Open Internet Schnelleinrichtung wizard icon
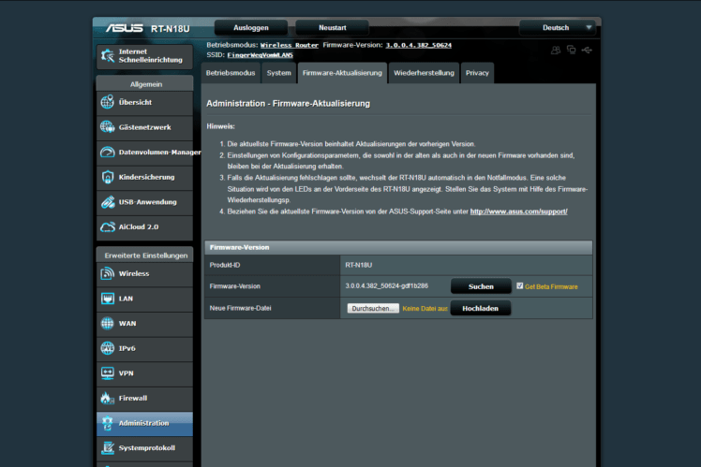This screenshot has width=701, height=467. (x=107, y=56)
